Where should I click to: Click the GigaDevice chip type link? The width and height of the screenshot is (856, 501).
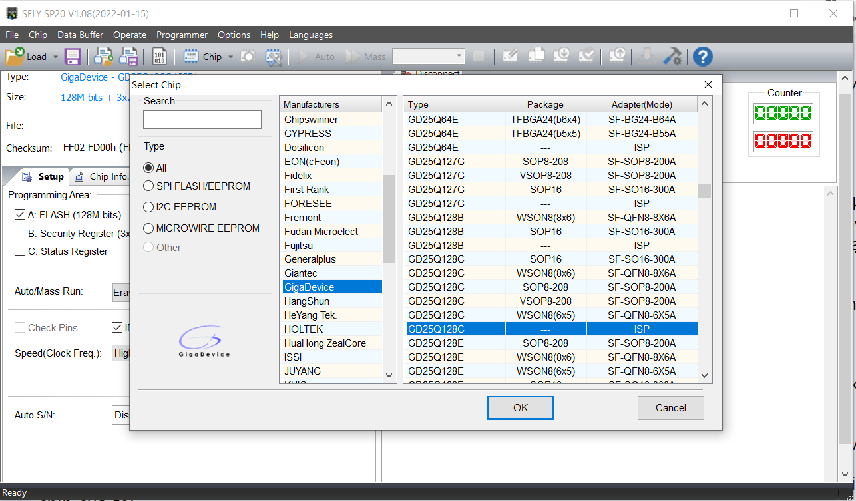(x=94, y=77)
